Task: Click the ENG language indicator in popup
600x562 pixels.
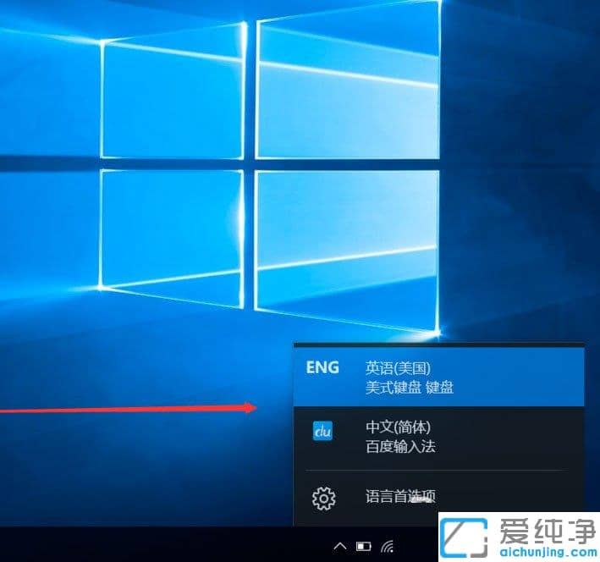Action: 322,367
